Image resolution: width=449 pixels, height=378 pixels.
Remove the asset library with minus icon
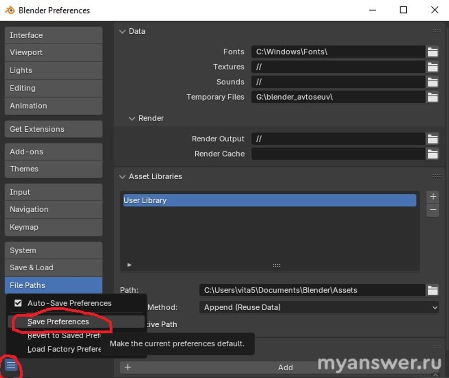point(433,210)
